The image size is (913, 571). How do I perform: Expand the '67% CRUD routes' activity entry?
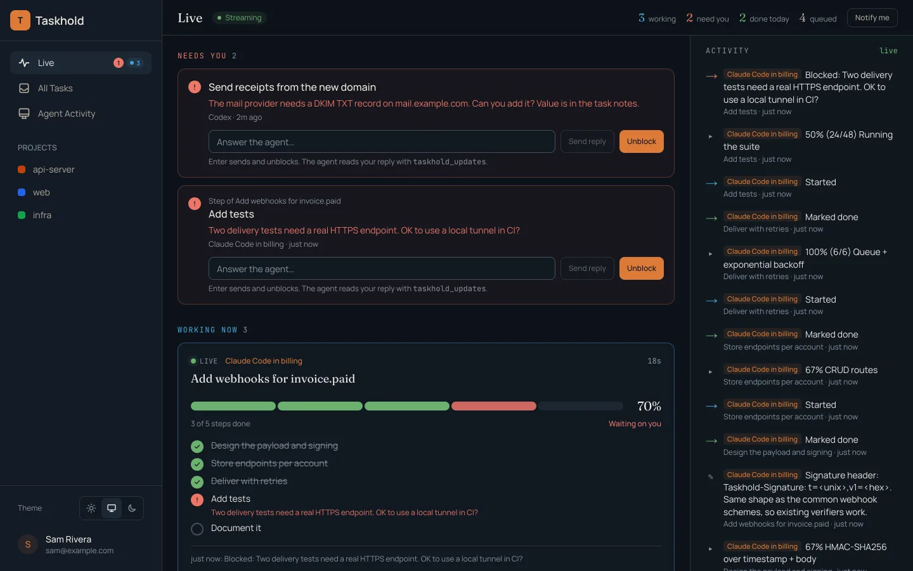(x=711, y=371)
